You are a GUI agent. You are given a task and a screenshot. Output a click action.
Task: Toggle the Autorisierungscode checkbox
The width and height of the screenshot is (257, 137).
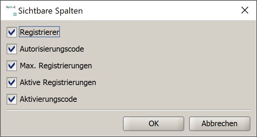[11, 49]
